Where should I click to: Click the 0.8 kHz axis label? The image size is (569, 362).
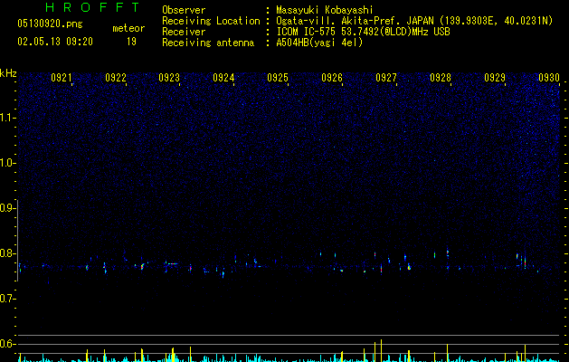(x=7, y=253)
